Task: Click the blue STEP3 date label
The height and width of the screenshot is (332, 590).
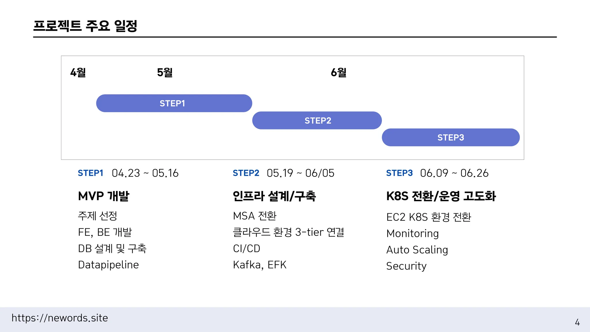Action: tap(399, 173)
